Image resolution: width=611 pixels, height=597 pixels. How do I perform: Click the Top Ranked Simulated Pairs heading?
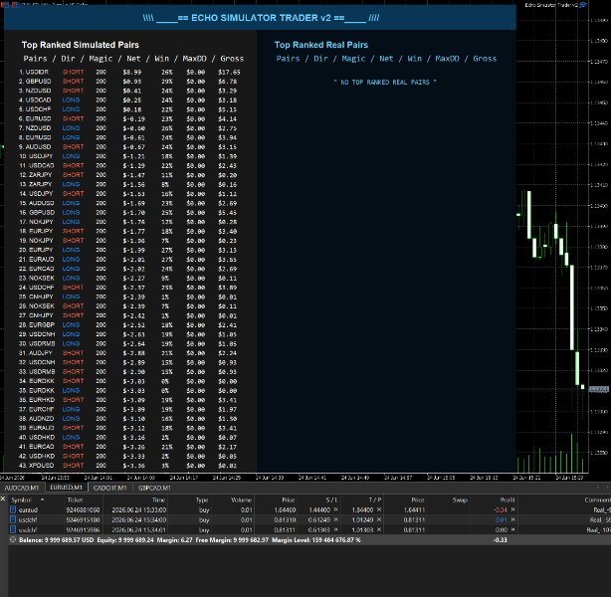point(81,45)
